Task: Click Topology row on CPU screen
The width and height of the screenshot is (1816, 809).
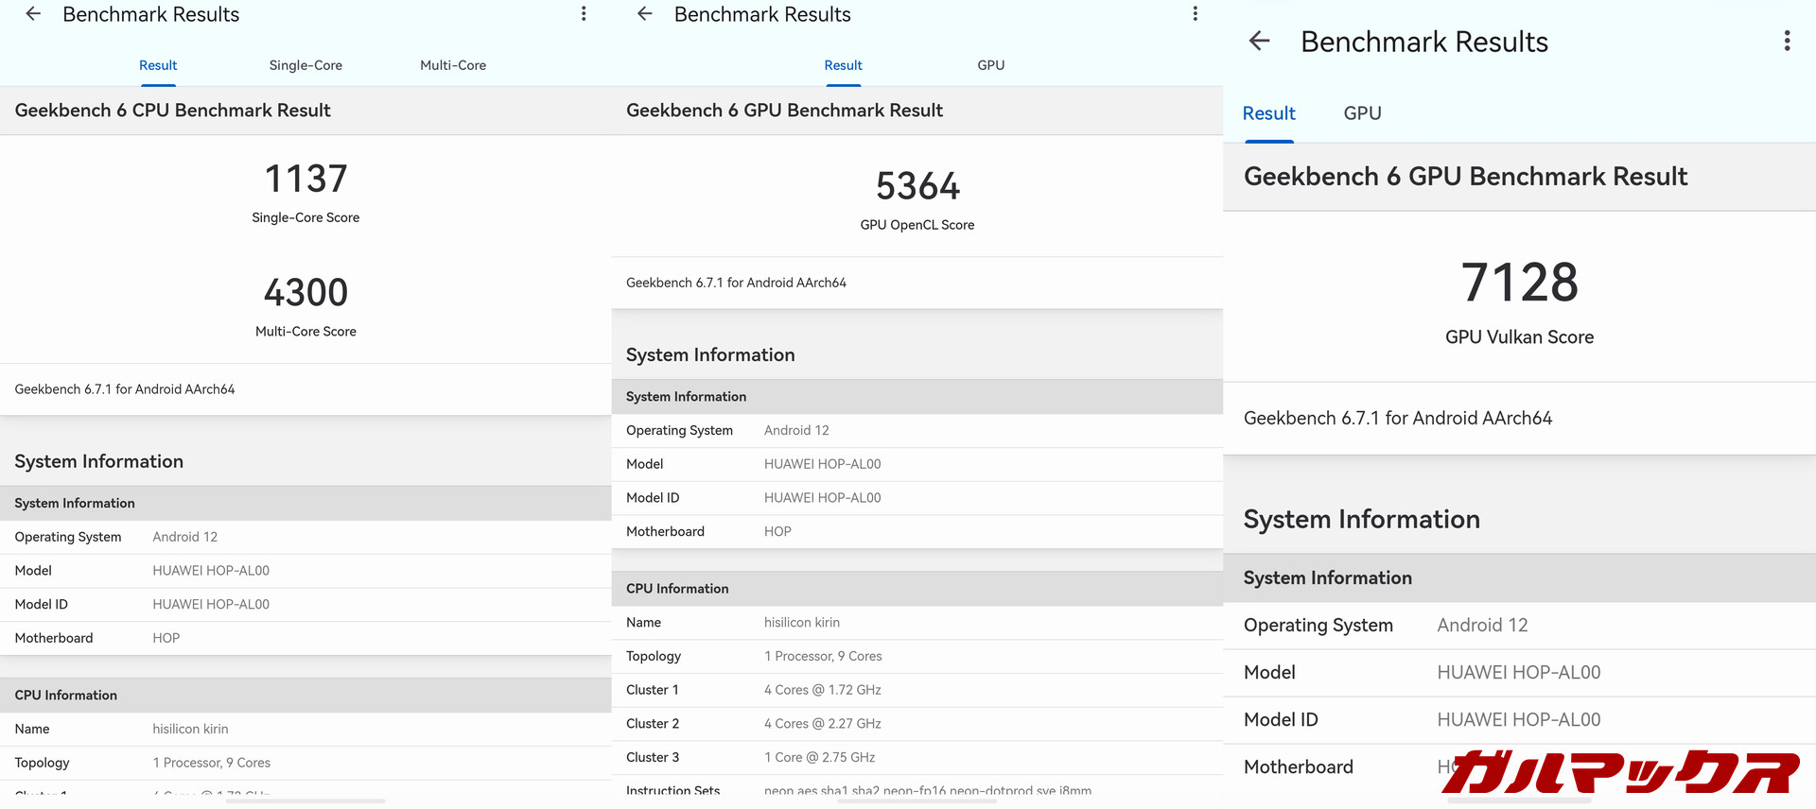Action: [x=306, y=763]
